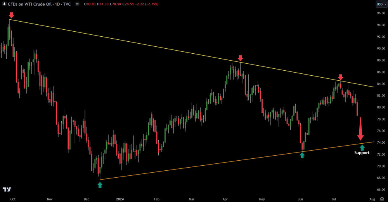Select the green arrow above Support label
388x202 pixels.
coord(362,147)
